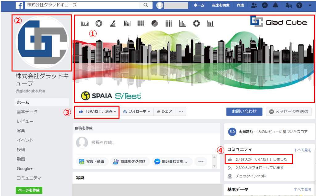
Task: Open 基本データ in the left page menu
Action: [x=27, y=112]
